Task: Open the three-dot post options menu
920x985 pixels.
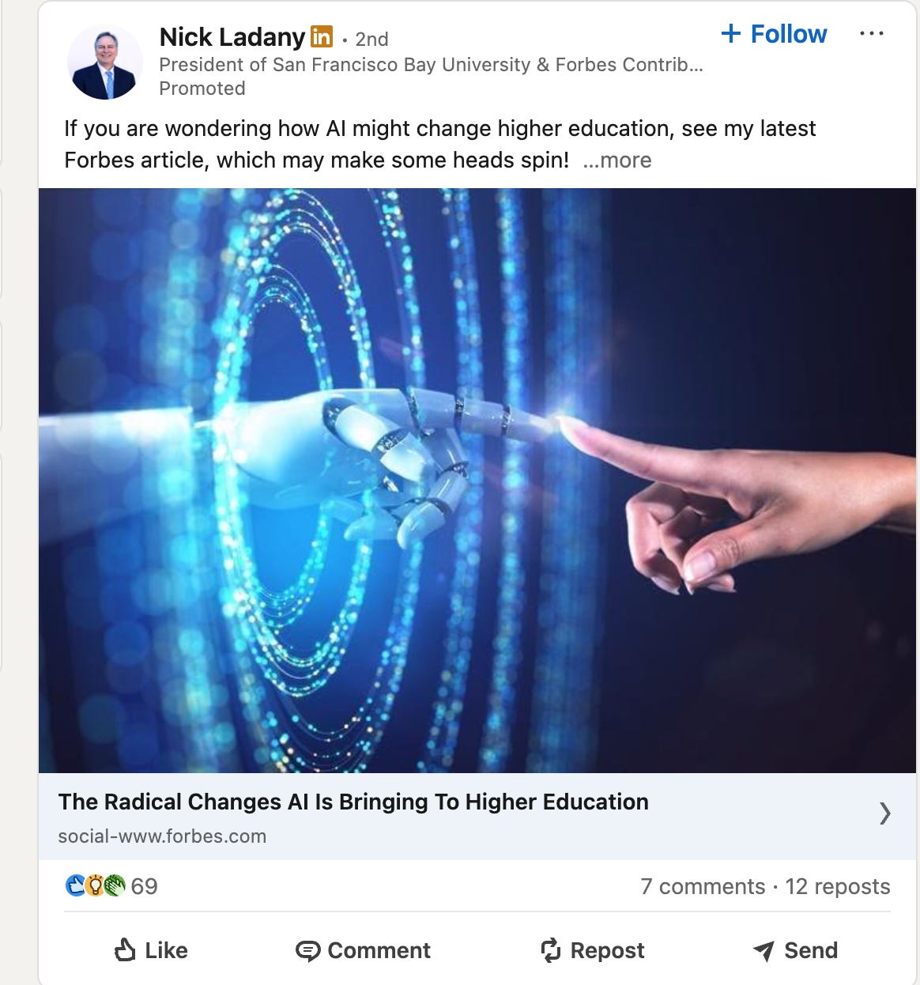Action: tap(871, 34)
